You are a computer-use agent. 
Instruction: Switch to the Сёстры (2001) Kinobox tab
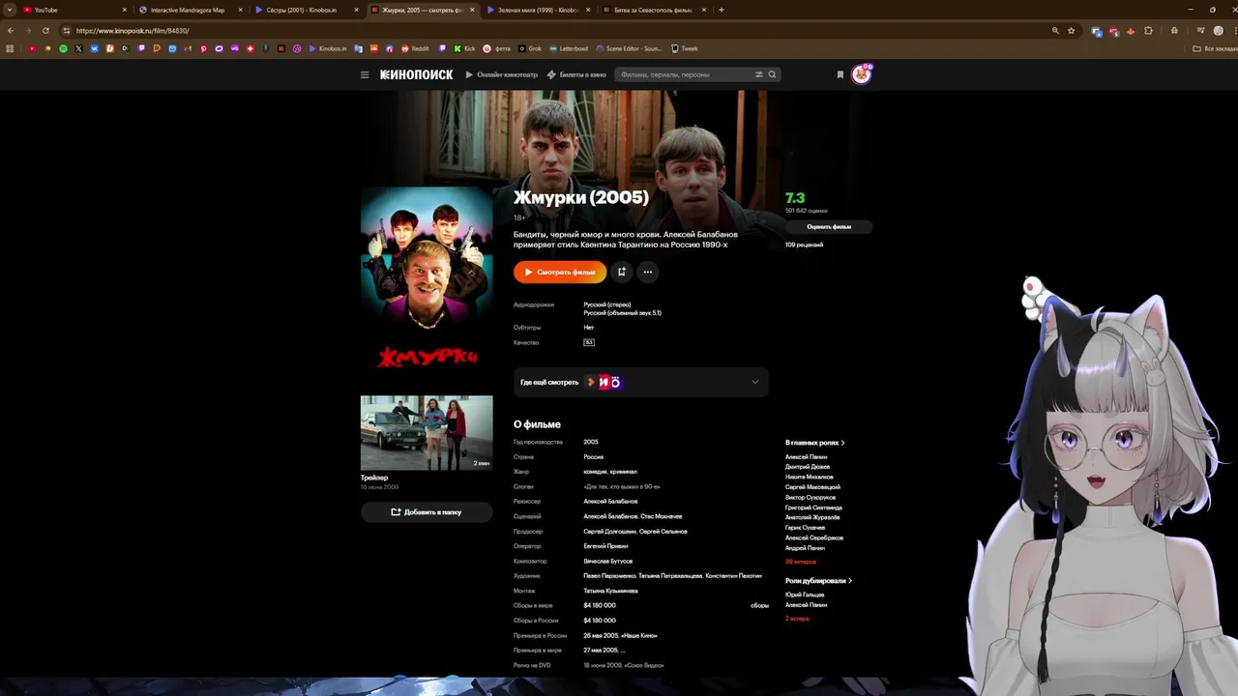(307, 10)
